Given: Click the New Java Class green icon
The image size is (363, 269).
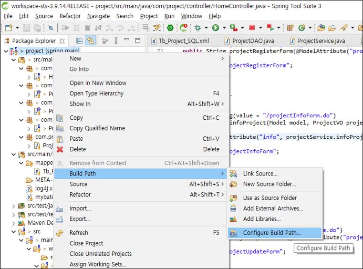Looking at the screenshot, I should pyautogui.click(x=301, y=28).
